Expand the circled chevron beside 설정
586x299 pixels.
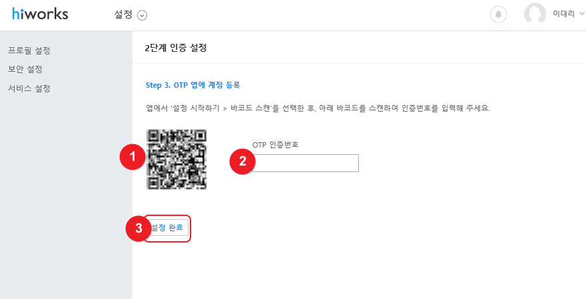142,15
